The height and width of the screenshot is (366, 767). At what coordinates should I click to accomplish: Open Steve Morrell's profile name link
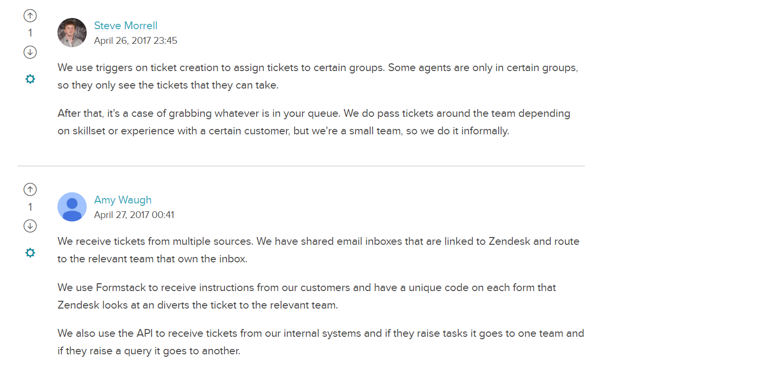[x=126, y=25]
